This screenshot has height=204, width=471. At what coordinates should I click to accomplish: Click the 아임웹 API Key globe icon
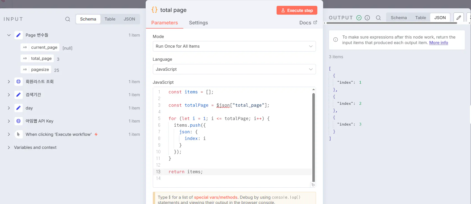click(x=18, y=121)
